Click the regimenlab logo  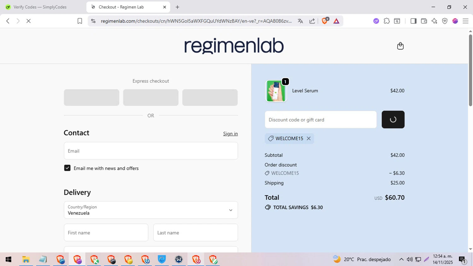[234, 46]
